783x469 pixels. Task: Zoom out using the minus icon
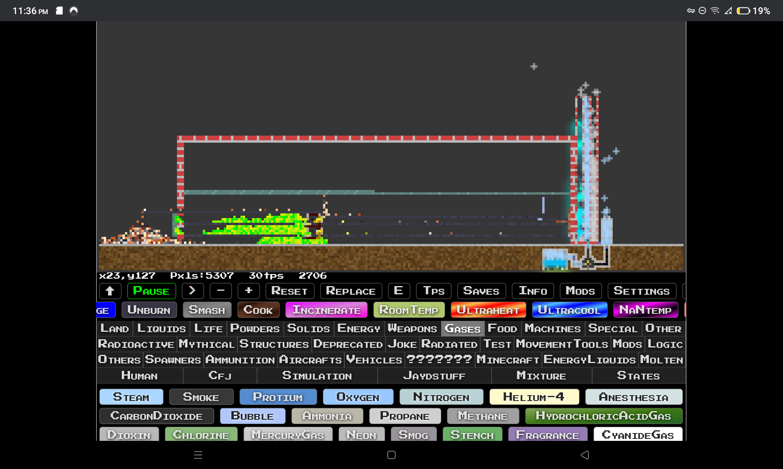220,291
